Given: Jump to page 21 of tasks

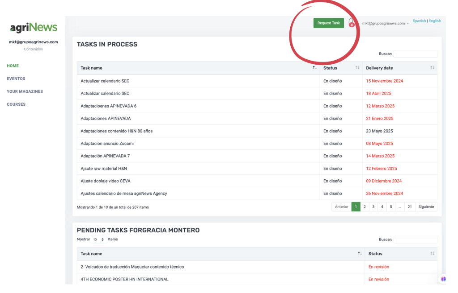Looking at the screenshot, I should pyautogui.click(x=409, y=207).
